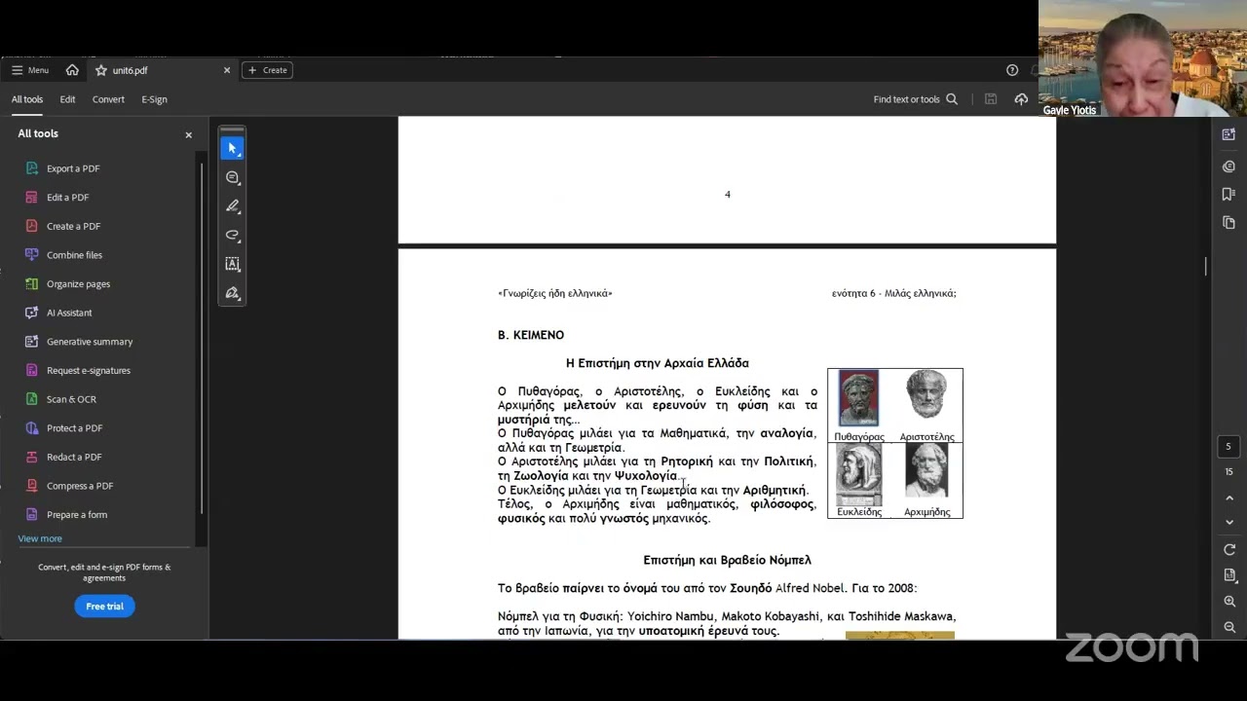Open the Fill & Sign pen tool
The image size is (1247, 701).
(x=232, y=293)
